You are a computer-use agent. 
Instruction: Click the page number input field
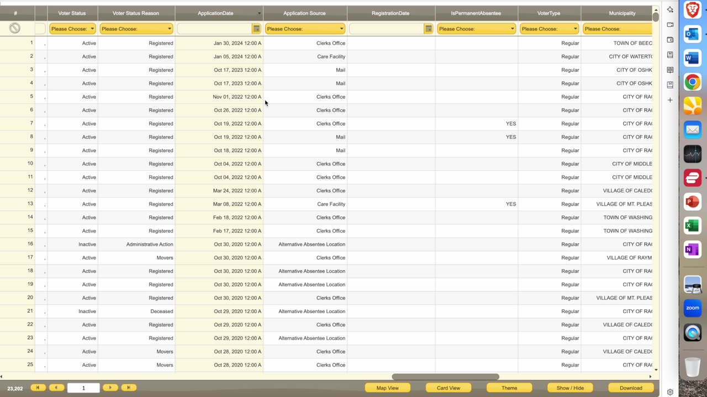coord(83,388)
